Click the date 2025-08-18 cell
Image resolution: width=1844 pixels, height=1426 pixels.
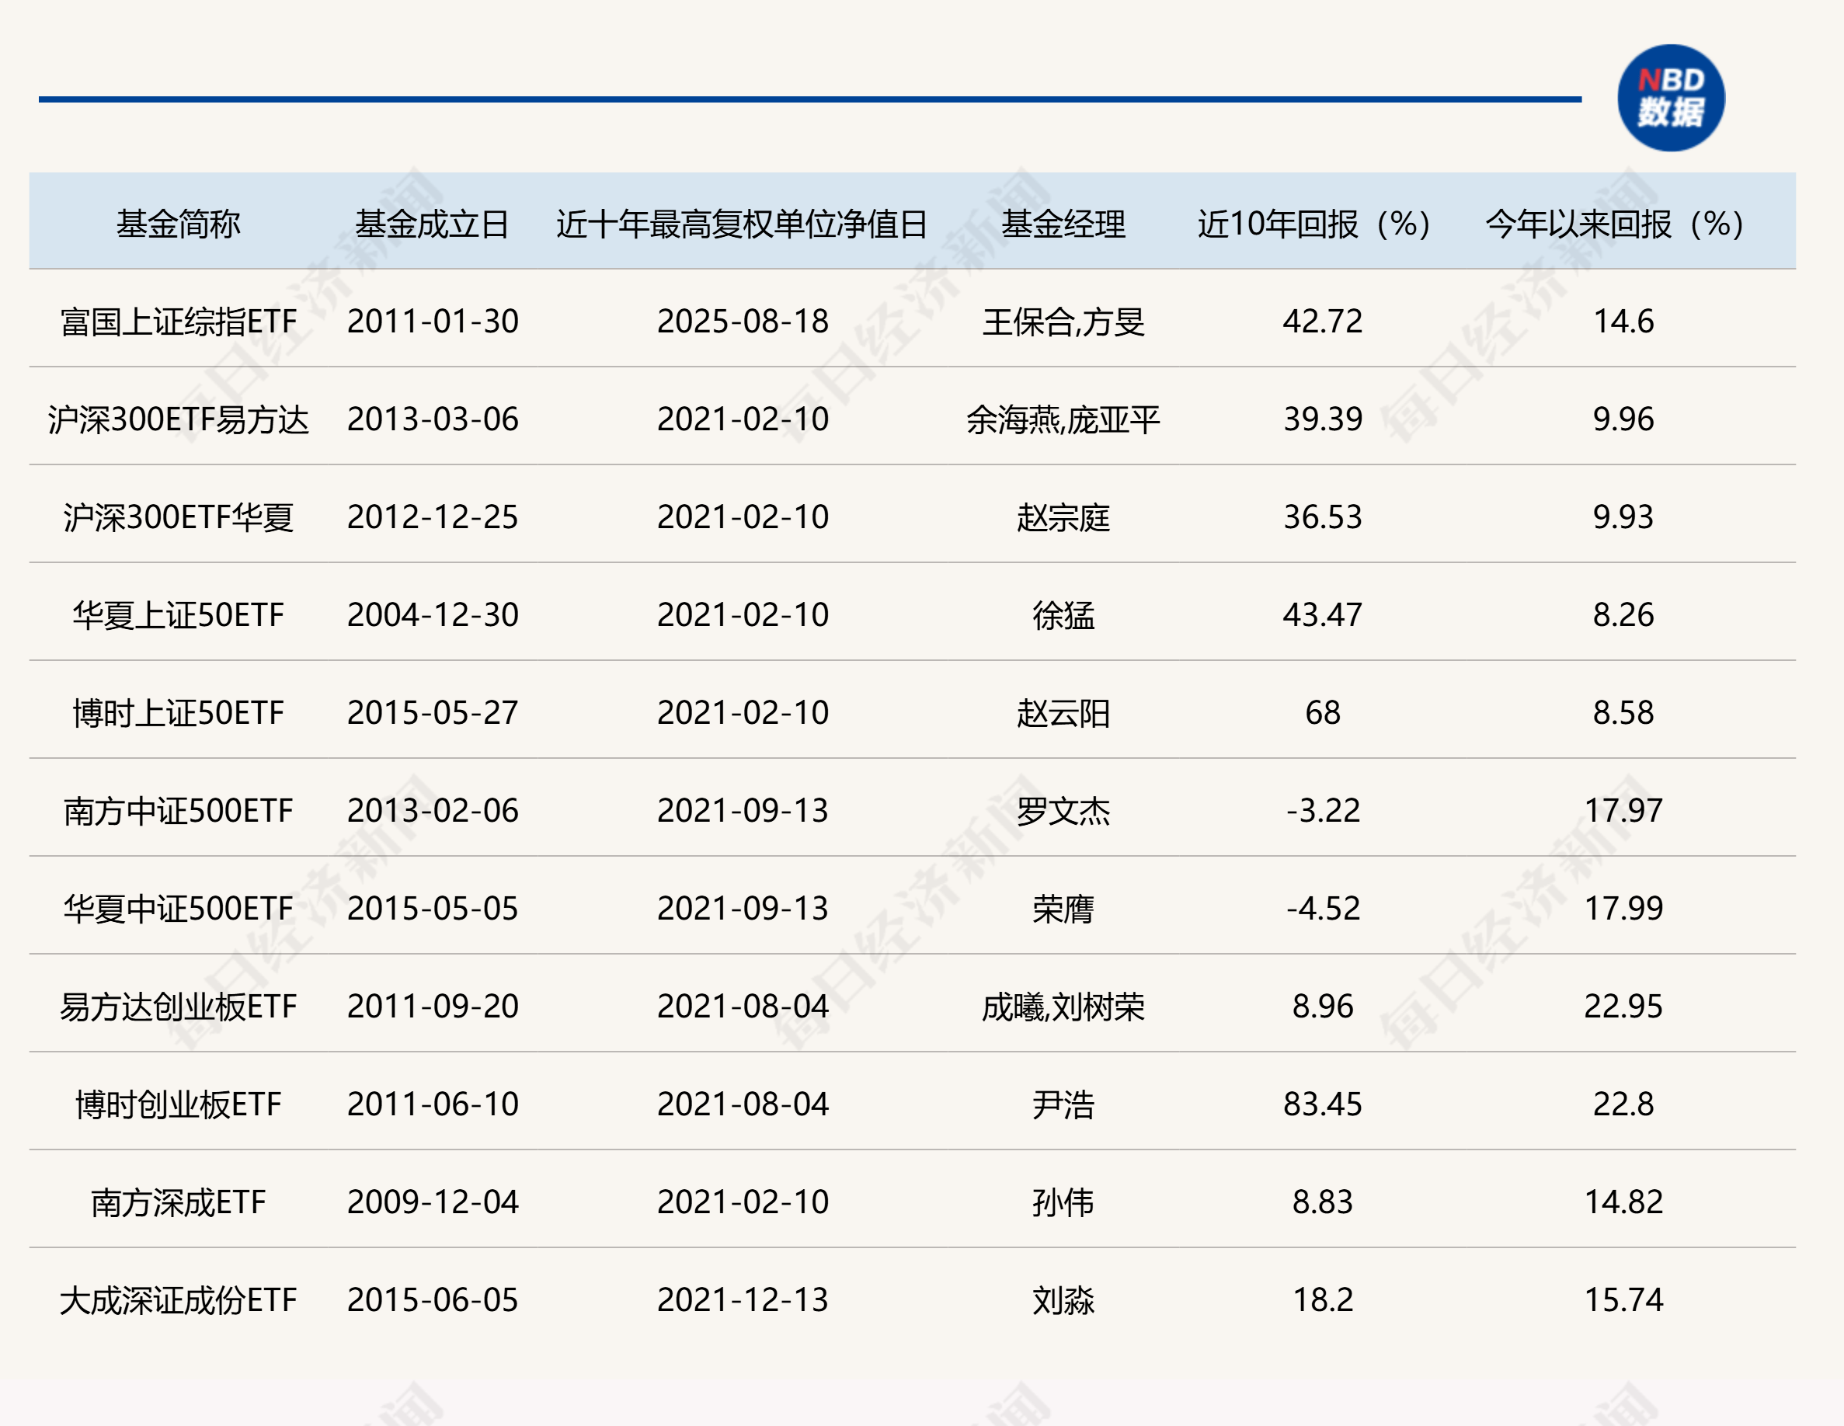(x=742, y=322)
